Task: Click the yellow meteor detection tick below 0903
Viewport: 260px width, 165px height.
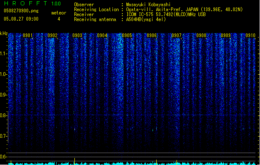Action: click(x=75, y=161)
